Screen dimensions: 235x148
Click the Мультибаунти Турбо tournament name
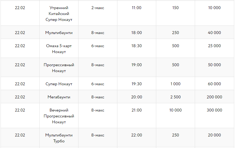(x=59, y=138)
